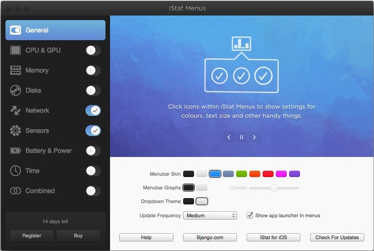Uncheck Show app launcher in menus
374x251 pixels.
(250, 215)
